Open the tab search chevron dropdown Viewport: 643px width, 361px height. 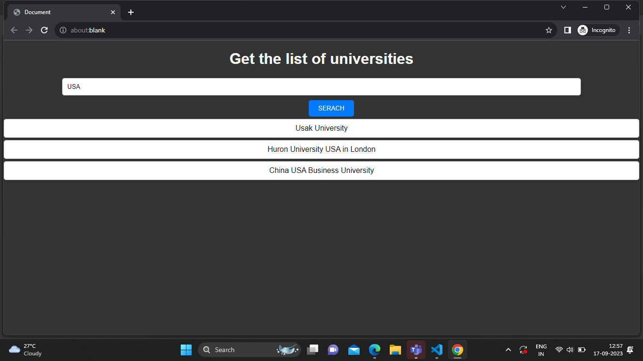tap(563, 7)
